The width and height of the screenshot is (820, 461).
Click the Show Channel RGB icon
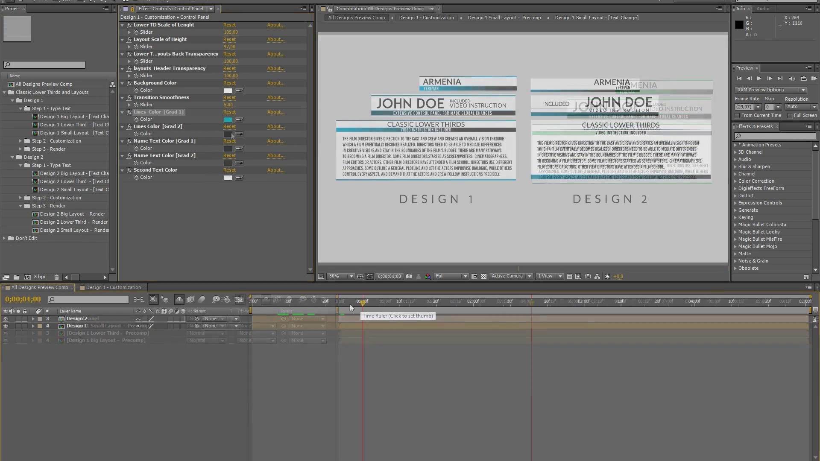point(428,277)
